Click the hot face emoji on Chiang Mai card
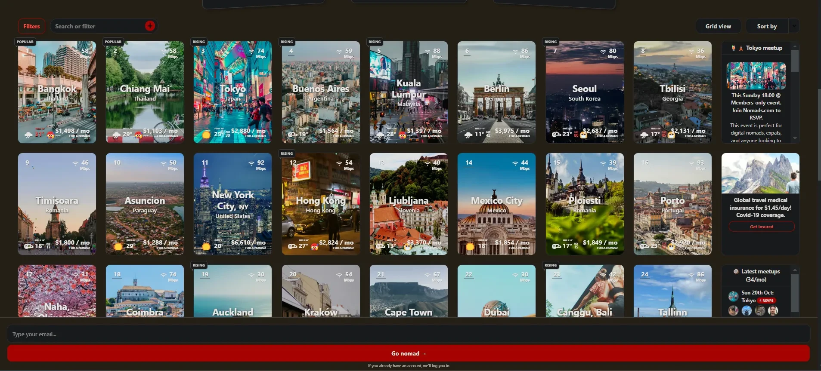Screen dimensions: 821x371 (138, 135)
